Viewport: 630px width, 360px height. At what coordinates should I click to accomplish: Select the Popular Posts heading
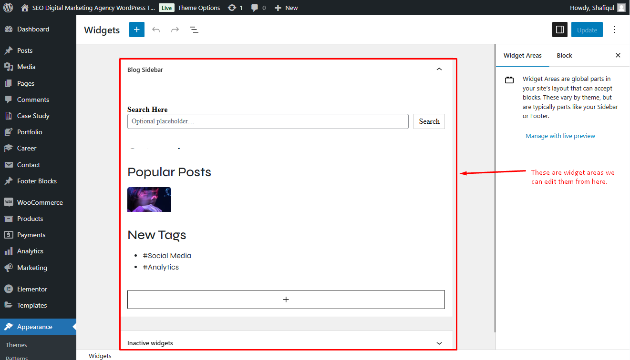(169, 172)
